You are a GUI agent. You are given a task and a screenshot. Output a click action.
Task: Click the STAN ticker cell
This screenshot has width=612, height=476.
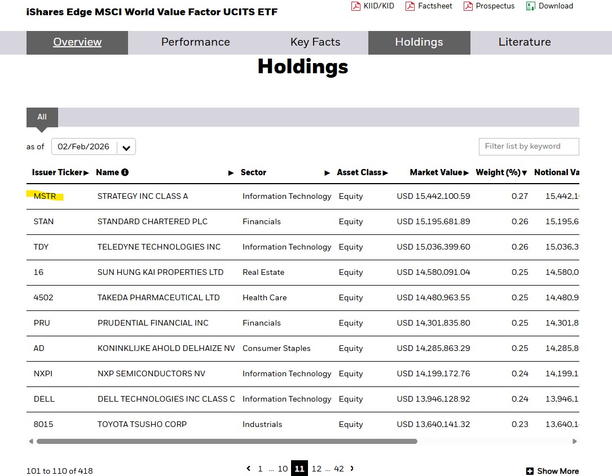(43, 221)
